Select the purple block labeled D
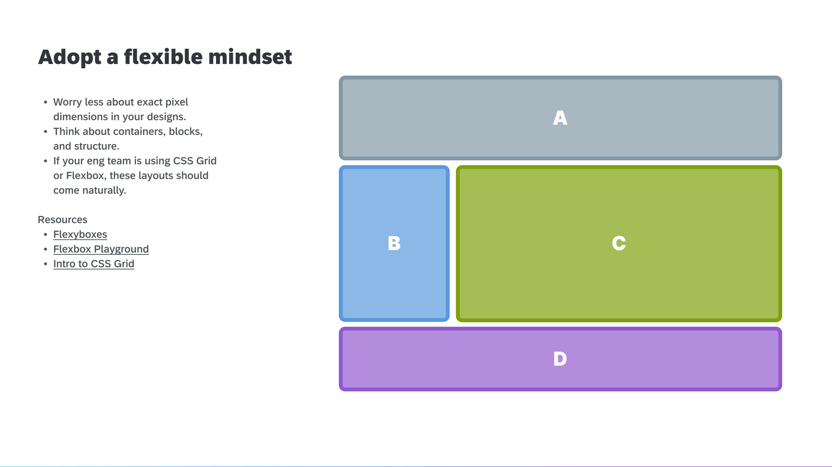This screenshot has height=467, width=832. point(560,359)
